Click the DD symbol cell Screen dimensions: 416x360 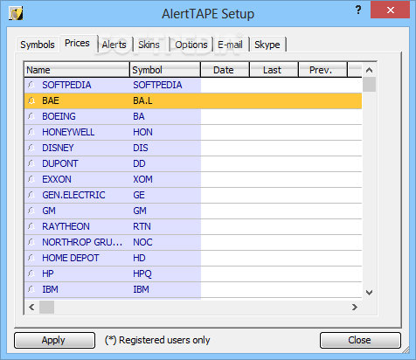pyautogui.click(x=165, y=163)
